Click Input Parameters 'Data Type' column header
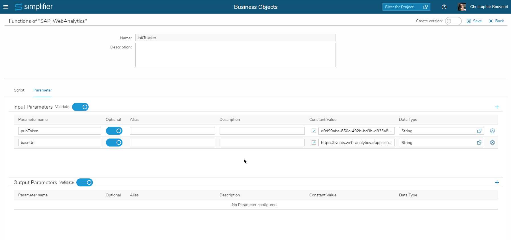Viewport: 511px width, 240px height. (408, 119)
